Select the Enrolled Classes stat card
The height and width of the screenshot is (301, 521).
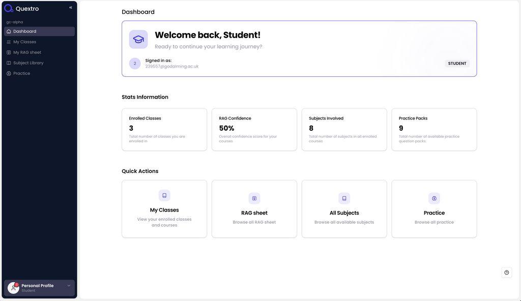[164, 130]
